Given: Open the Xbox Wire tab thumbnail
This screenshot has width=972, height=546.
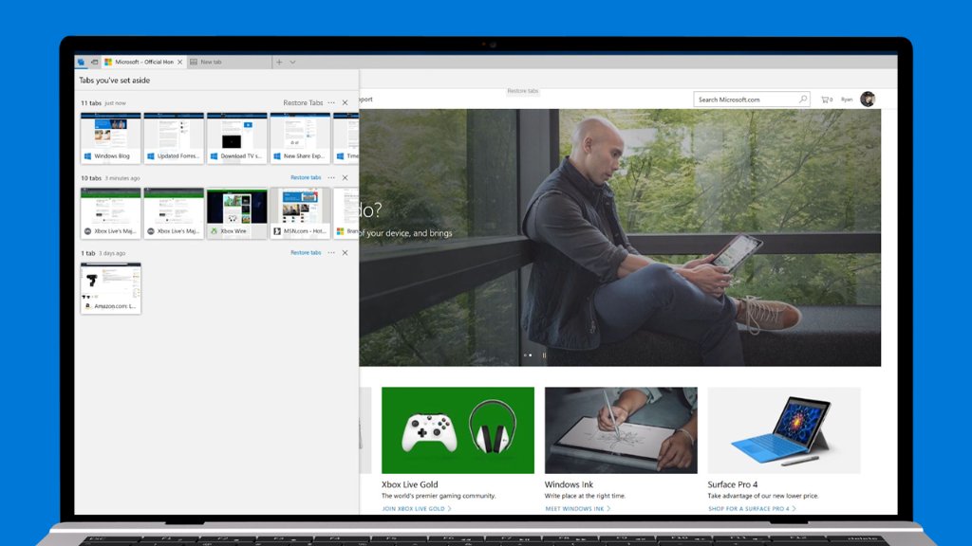Looking at the screenshot, I should [237, 213].
